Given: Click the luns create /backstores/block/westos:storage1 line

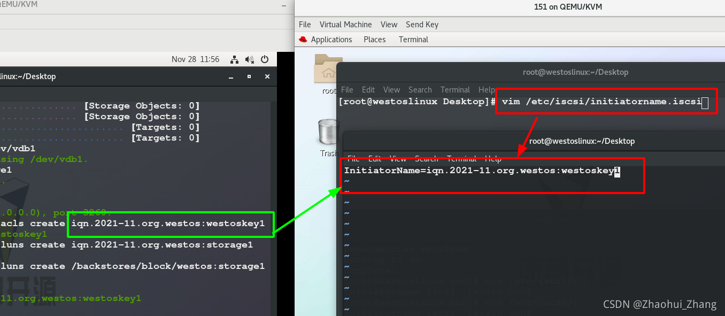Looking at the screenshot, I should pos(132,266).
